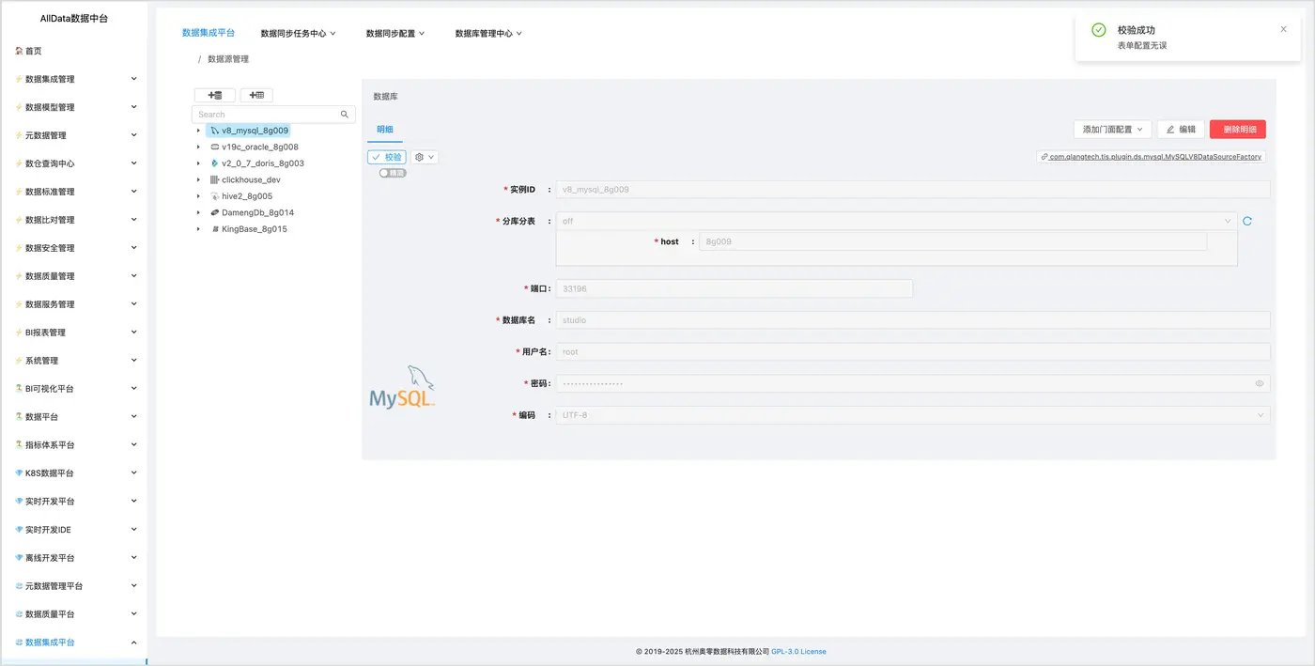Viewport: 1315px width, 666px height.
Task: Click the host input field
Action: coord(952,241)
